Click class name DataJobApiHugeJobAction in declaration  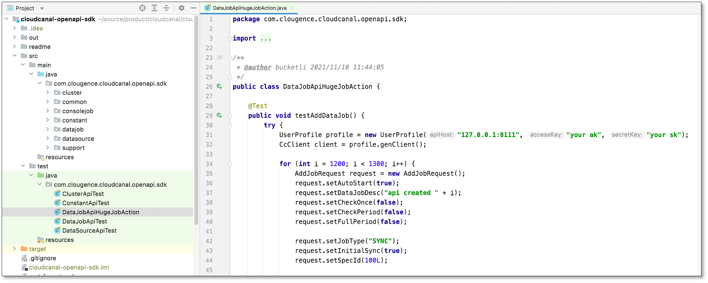(x=327, y=87)
